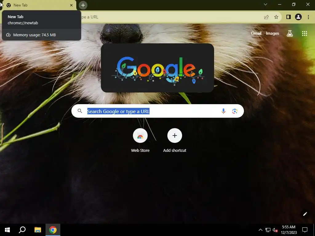Click the magnifier icon in search box

point(80,111)
